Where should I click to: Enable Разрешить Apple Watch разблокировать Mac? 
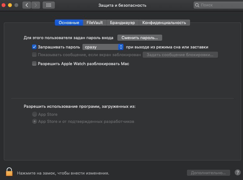(34, 64)
